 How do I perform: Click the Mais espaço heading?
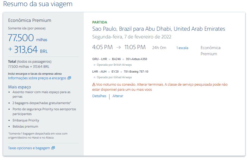pos(19,87)
